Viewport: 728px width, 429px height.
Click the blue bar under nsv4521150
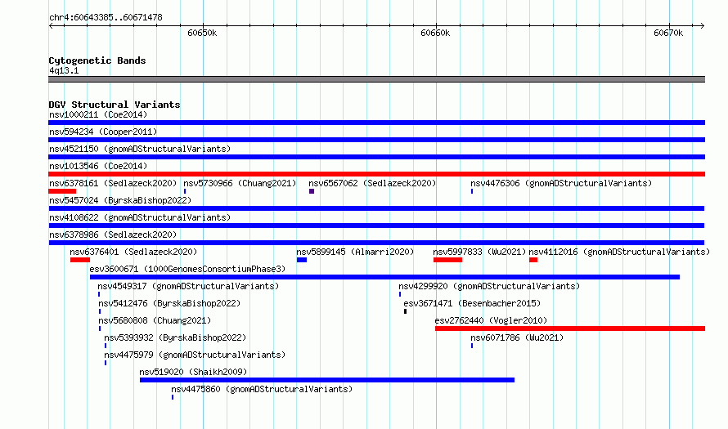pos(376,157)
